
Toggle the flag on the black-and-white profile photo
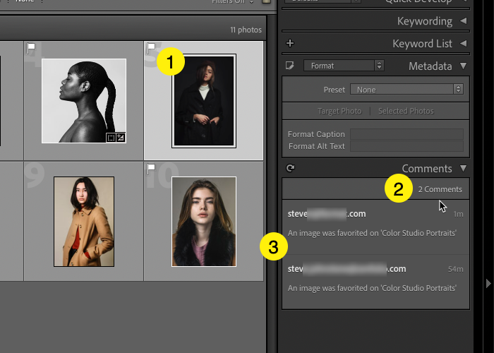click(x=31, y=48)
